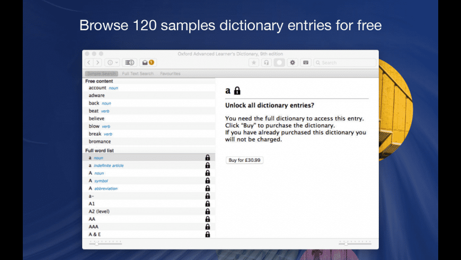This screenshot has width=461, height=260.
Task: Select the free entry 'break verb'
Action: pyautogui.click(x=149, y=134)
